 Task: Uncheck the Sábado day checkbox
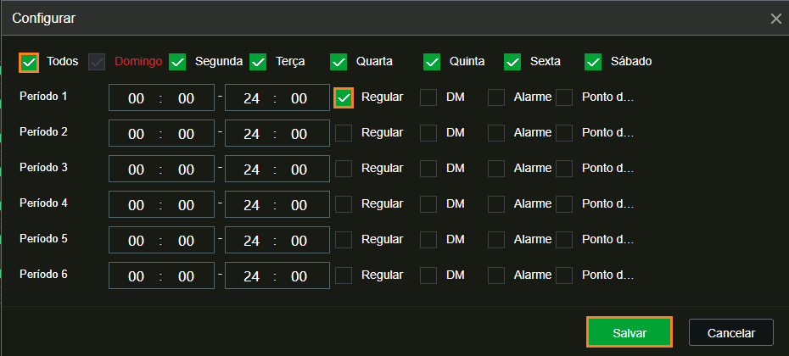[593, 63]
